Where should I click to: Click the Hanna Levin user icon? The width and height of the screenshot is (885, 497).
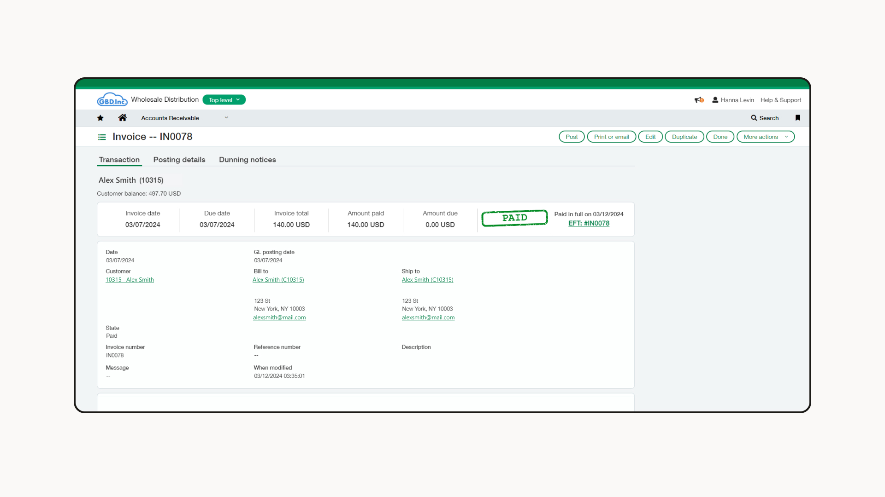[715, 100]
